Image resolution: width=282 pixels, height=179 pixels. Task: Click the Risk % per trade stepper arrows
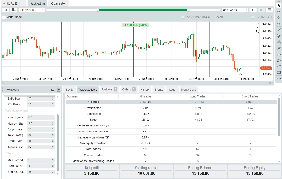[53, 117]
